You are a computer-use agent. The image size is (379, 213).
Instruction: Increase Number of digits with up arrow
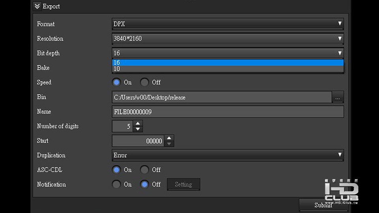[138, 123]
